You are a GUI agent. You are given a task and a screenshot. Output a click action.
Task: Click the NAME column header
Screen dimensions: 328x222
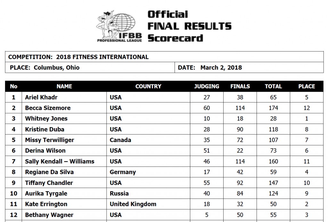point(64,86)
